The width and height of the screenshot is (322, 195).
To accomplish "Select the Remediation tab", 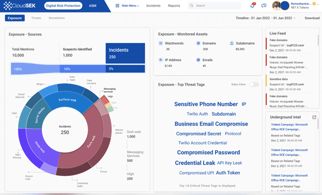I will coord(57,18).
